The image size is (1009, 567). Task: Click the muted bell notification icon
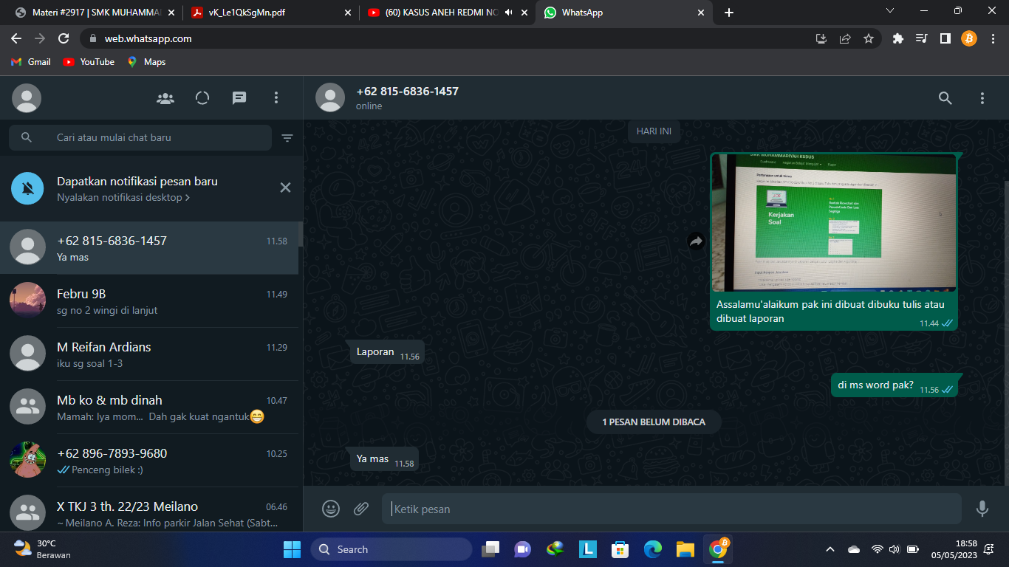27,188
